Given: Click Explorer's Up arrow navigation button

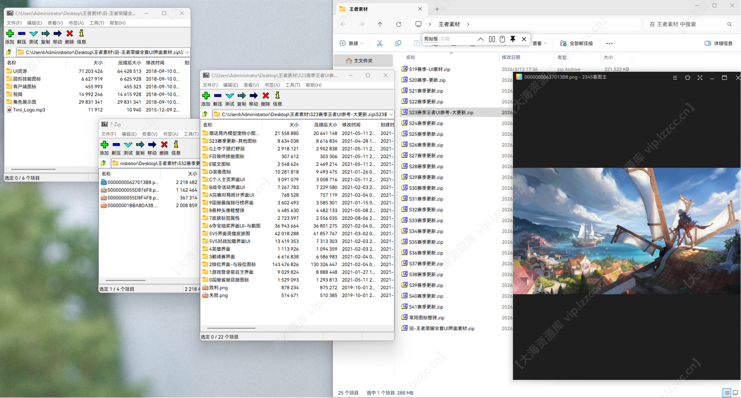Looking at the screenshot, I should click(x=380, y=24).
